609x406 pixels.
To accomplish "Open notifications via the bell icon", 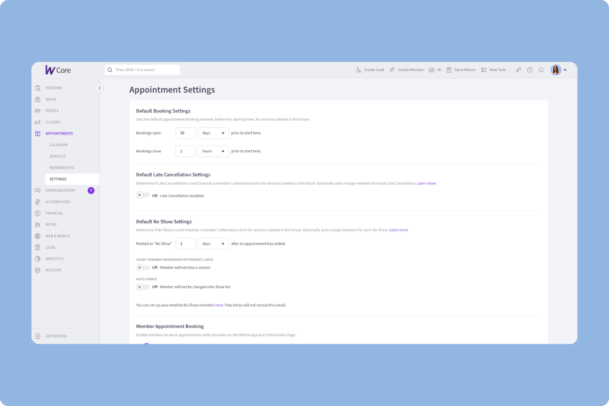I will 541,70.
